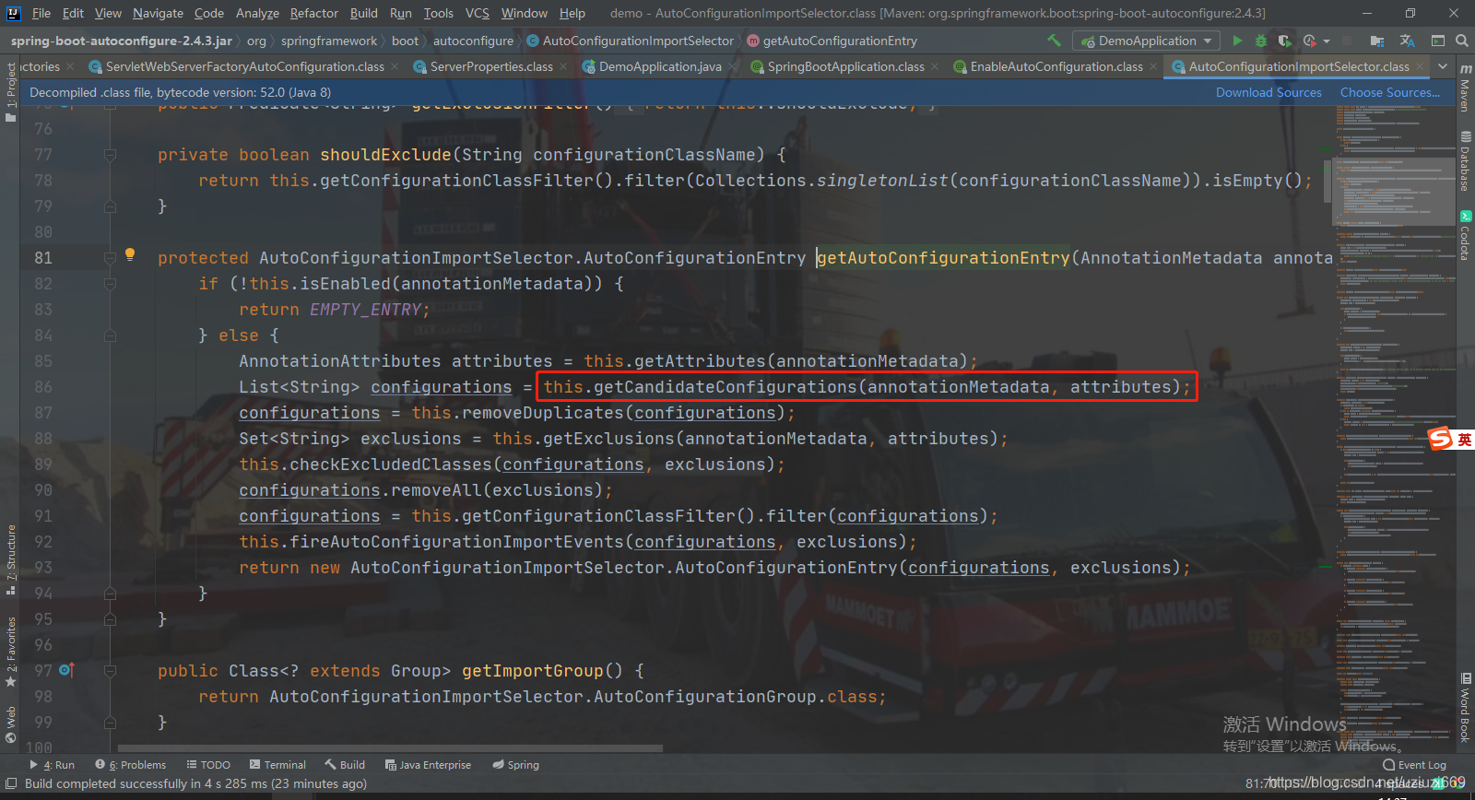Screen dimensions: 1475x800
Task: Switch to the SpringBootApplication.class tab
Action: coord(845,66)
